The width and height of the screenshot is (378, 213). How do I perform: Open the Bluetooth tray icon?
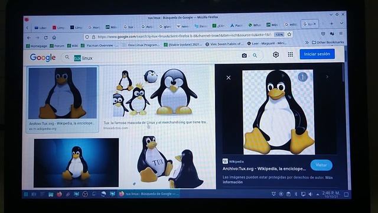point(296,194)
